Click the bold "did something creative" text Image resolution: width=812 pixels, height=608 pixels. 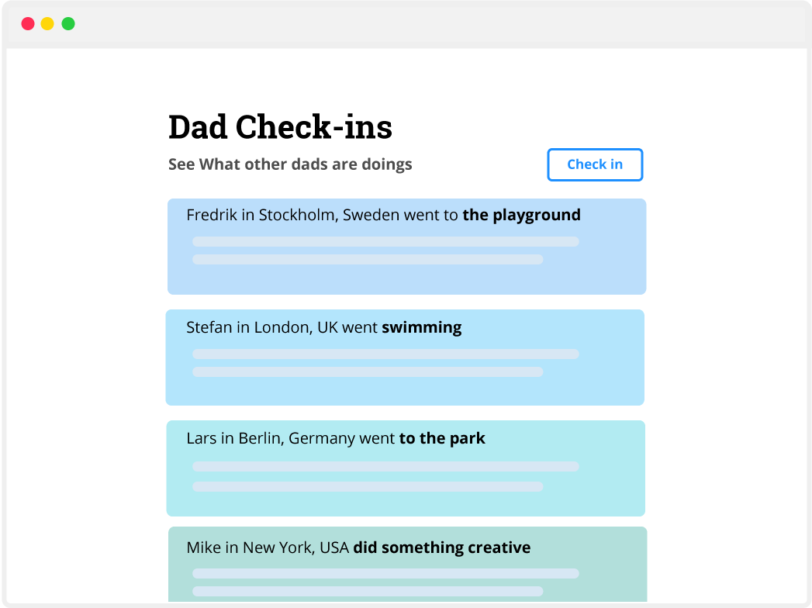point(441,548)
